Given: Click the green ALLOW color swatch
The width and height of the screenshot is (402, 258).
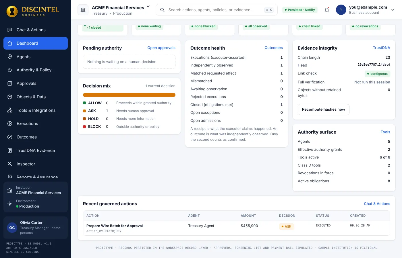Looking at the screenshot, I should (84, 103).
